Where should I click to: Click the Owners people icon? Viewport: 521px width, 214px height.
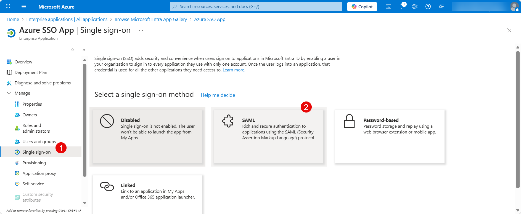tap(17, 115)
